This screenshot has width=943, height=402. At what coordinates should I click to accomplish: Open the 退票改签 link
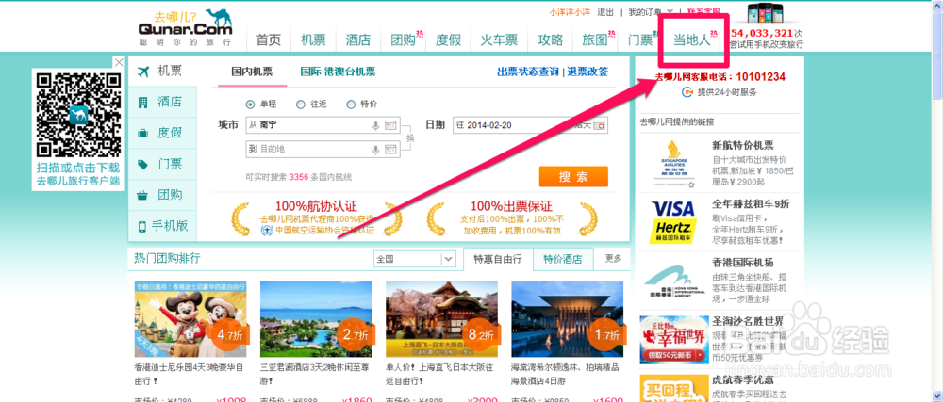587,72
